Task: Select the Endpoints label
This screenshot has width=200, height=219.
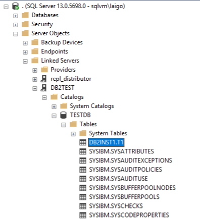Action: click(55, 51)
